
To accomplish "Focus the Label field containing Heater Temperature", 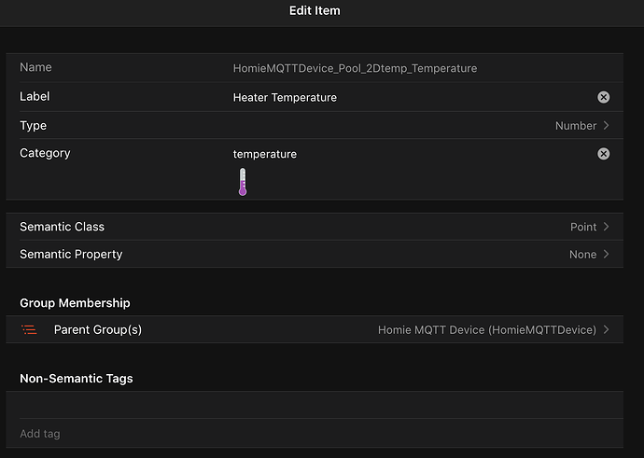I will tap(413, 97).
